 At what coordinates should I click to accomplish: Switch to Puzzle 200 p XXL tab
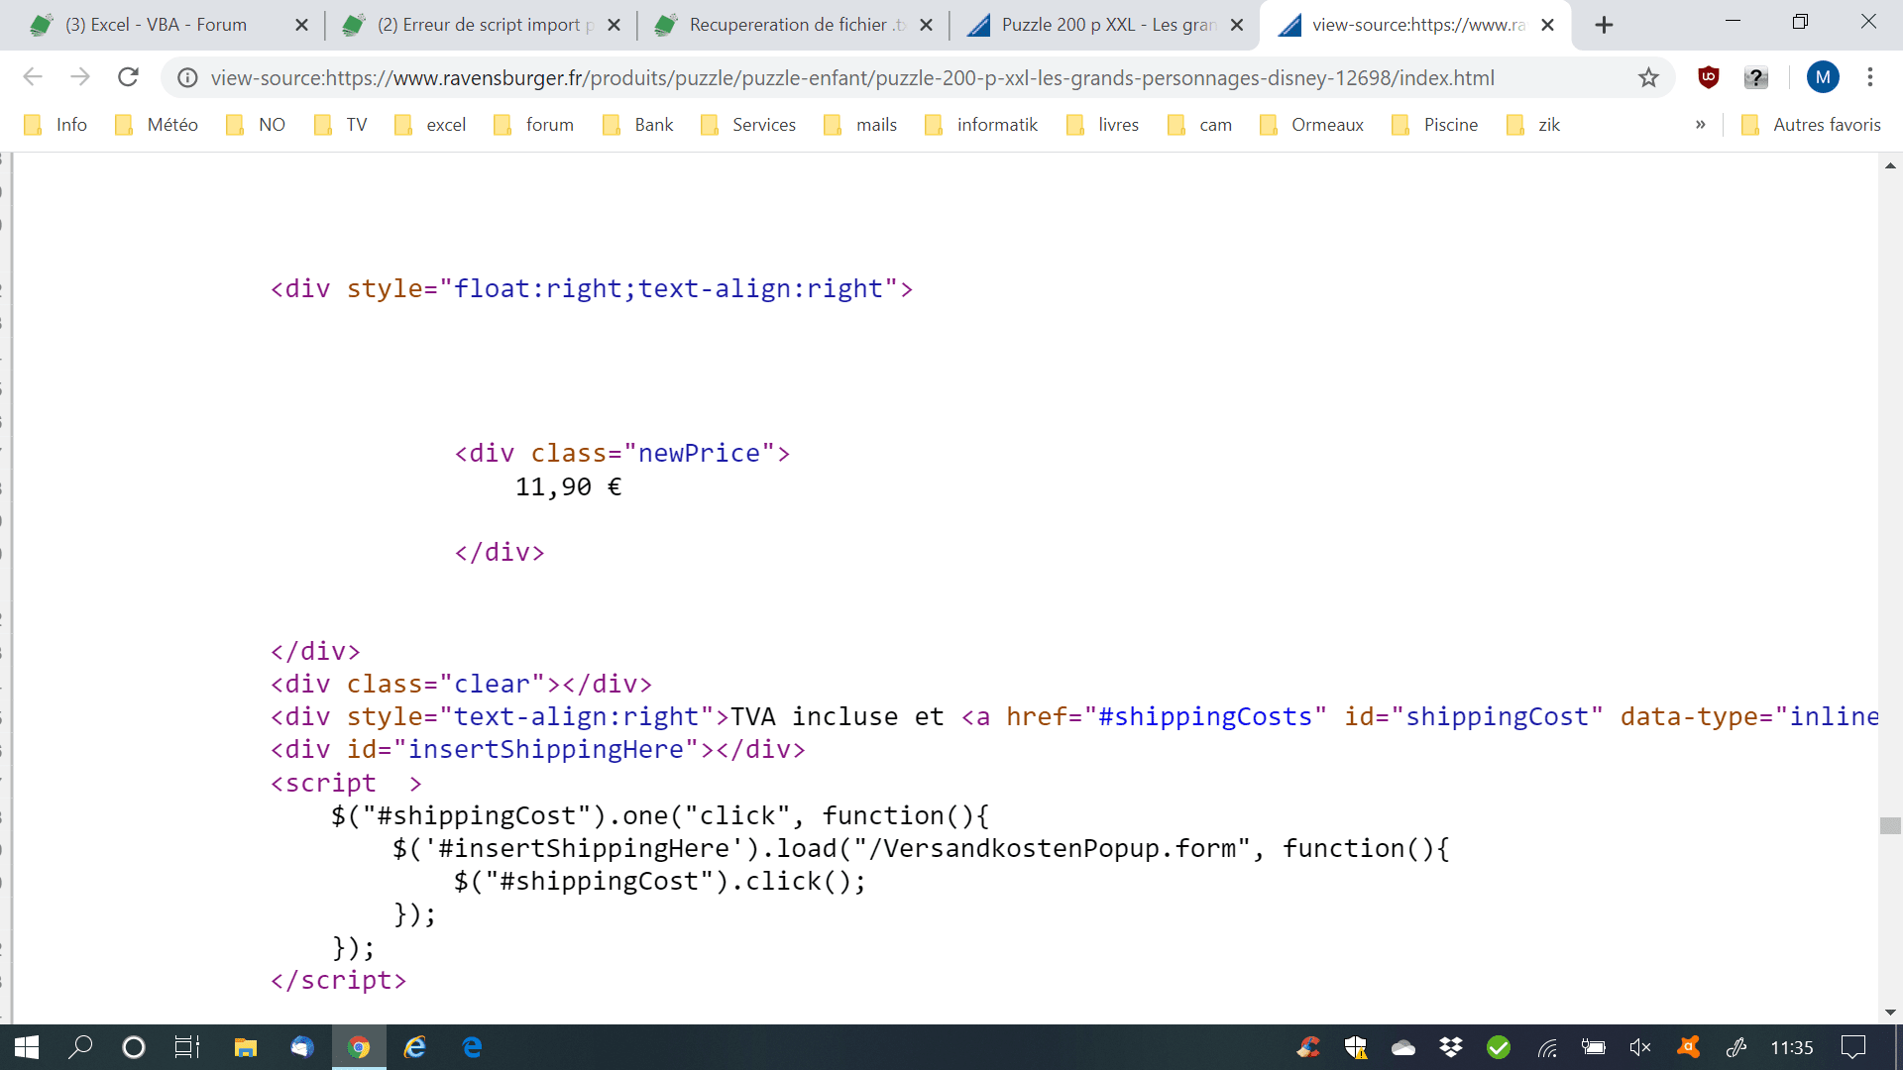click(1108, 25)
